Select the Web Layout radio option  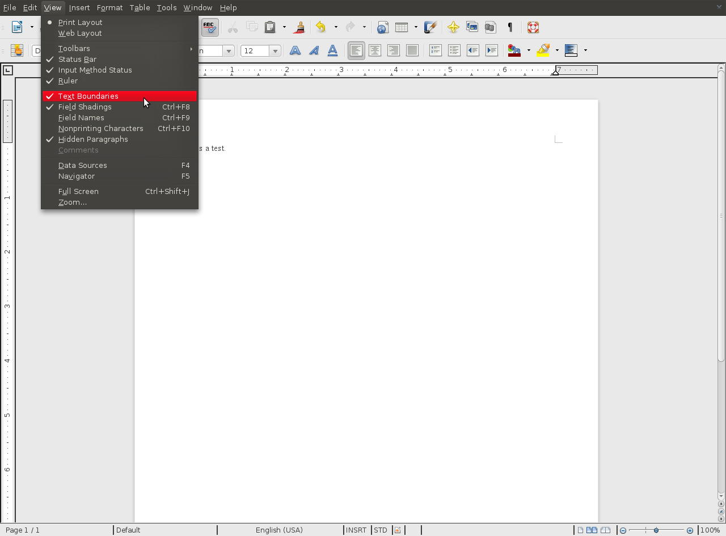click(x=80, y=33)
